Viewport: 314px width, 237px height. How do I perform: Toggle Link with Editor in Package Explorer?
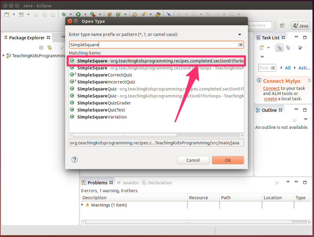[x=50, y=48]
